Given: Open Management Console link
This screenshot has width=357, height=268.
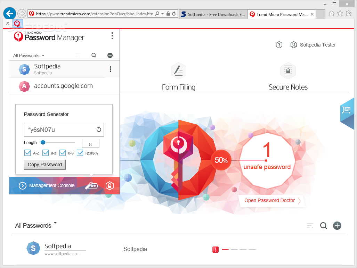Looking at the screenshot, I should [52, 185].
